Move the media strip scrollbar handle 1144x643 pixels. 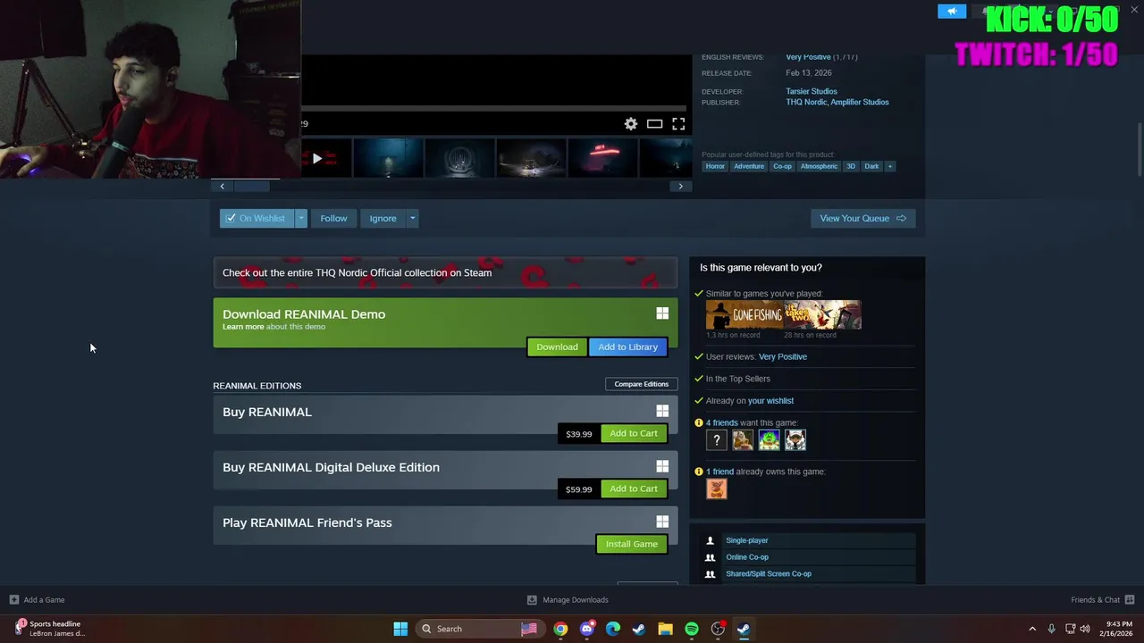tap(251, 186)
